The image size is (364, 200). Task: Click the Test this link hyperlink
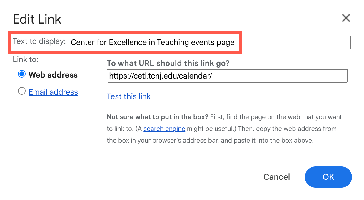(x=128, y=96)
